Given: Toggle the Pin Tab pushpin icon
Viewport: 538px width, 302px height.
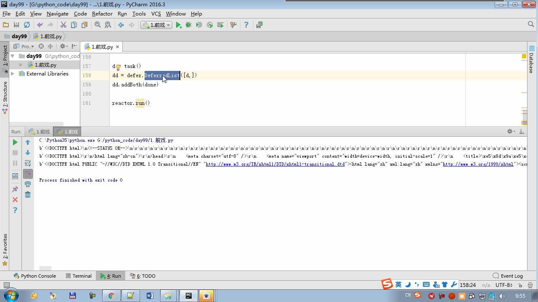Looking at the screenshot, I should tap(15, 189).
